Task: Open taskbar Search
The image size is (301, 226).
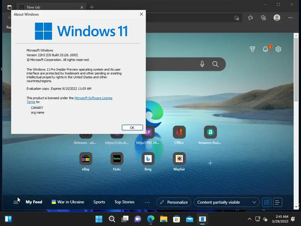Action: [x=112, y=219]
